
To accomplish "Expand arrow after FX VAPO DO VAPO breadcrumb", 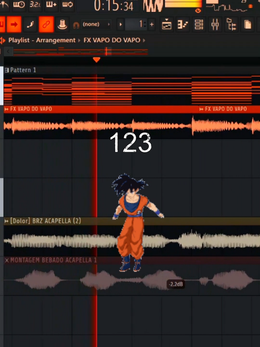I will pyautogui.click(x=144, y=40).
